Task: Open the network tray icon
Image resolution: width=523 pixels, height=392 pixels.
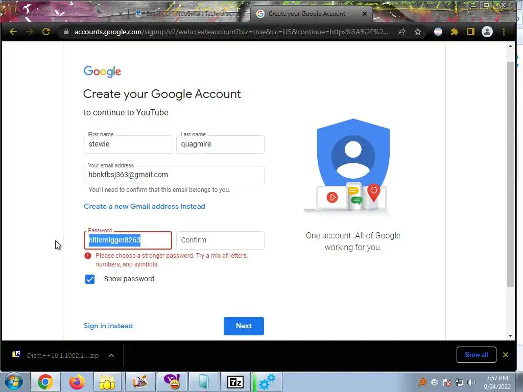Action: [459, 382]
